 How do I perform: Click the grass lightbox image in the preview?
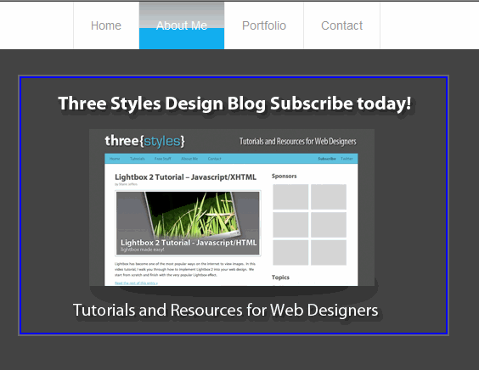coord(188,223)
